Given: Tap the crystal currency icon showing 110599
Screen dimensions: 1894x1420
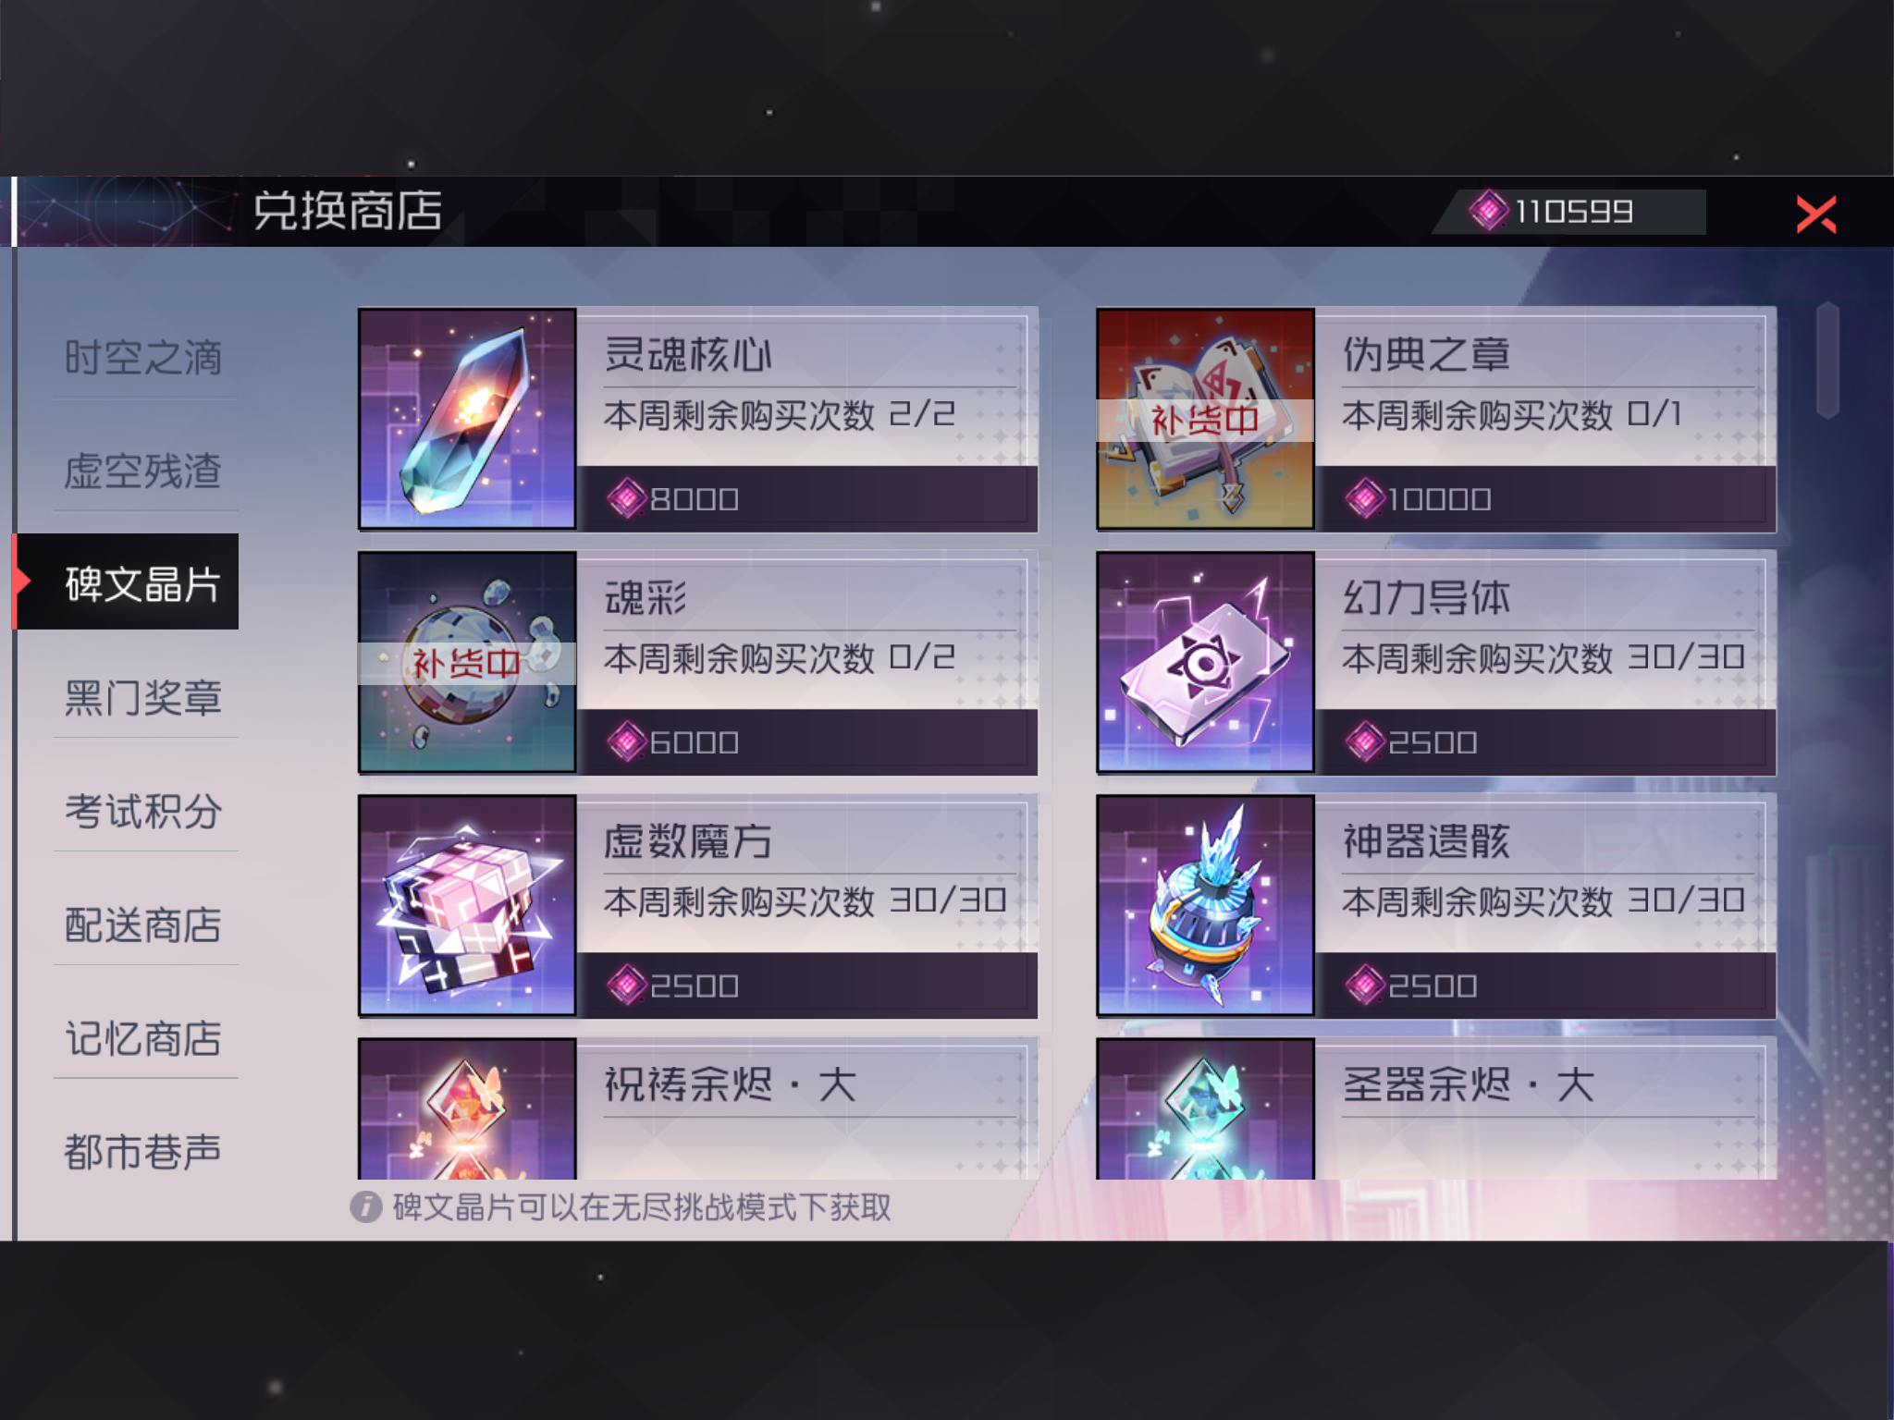Looking at the screenshot, I should (x=1489, y=211).
